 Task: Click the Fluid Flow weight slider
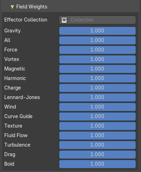(x=97, y=135)
